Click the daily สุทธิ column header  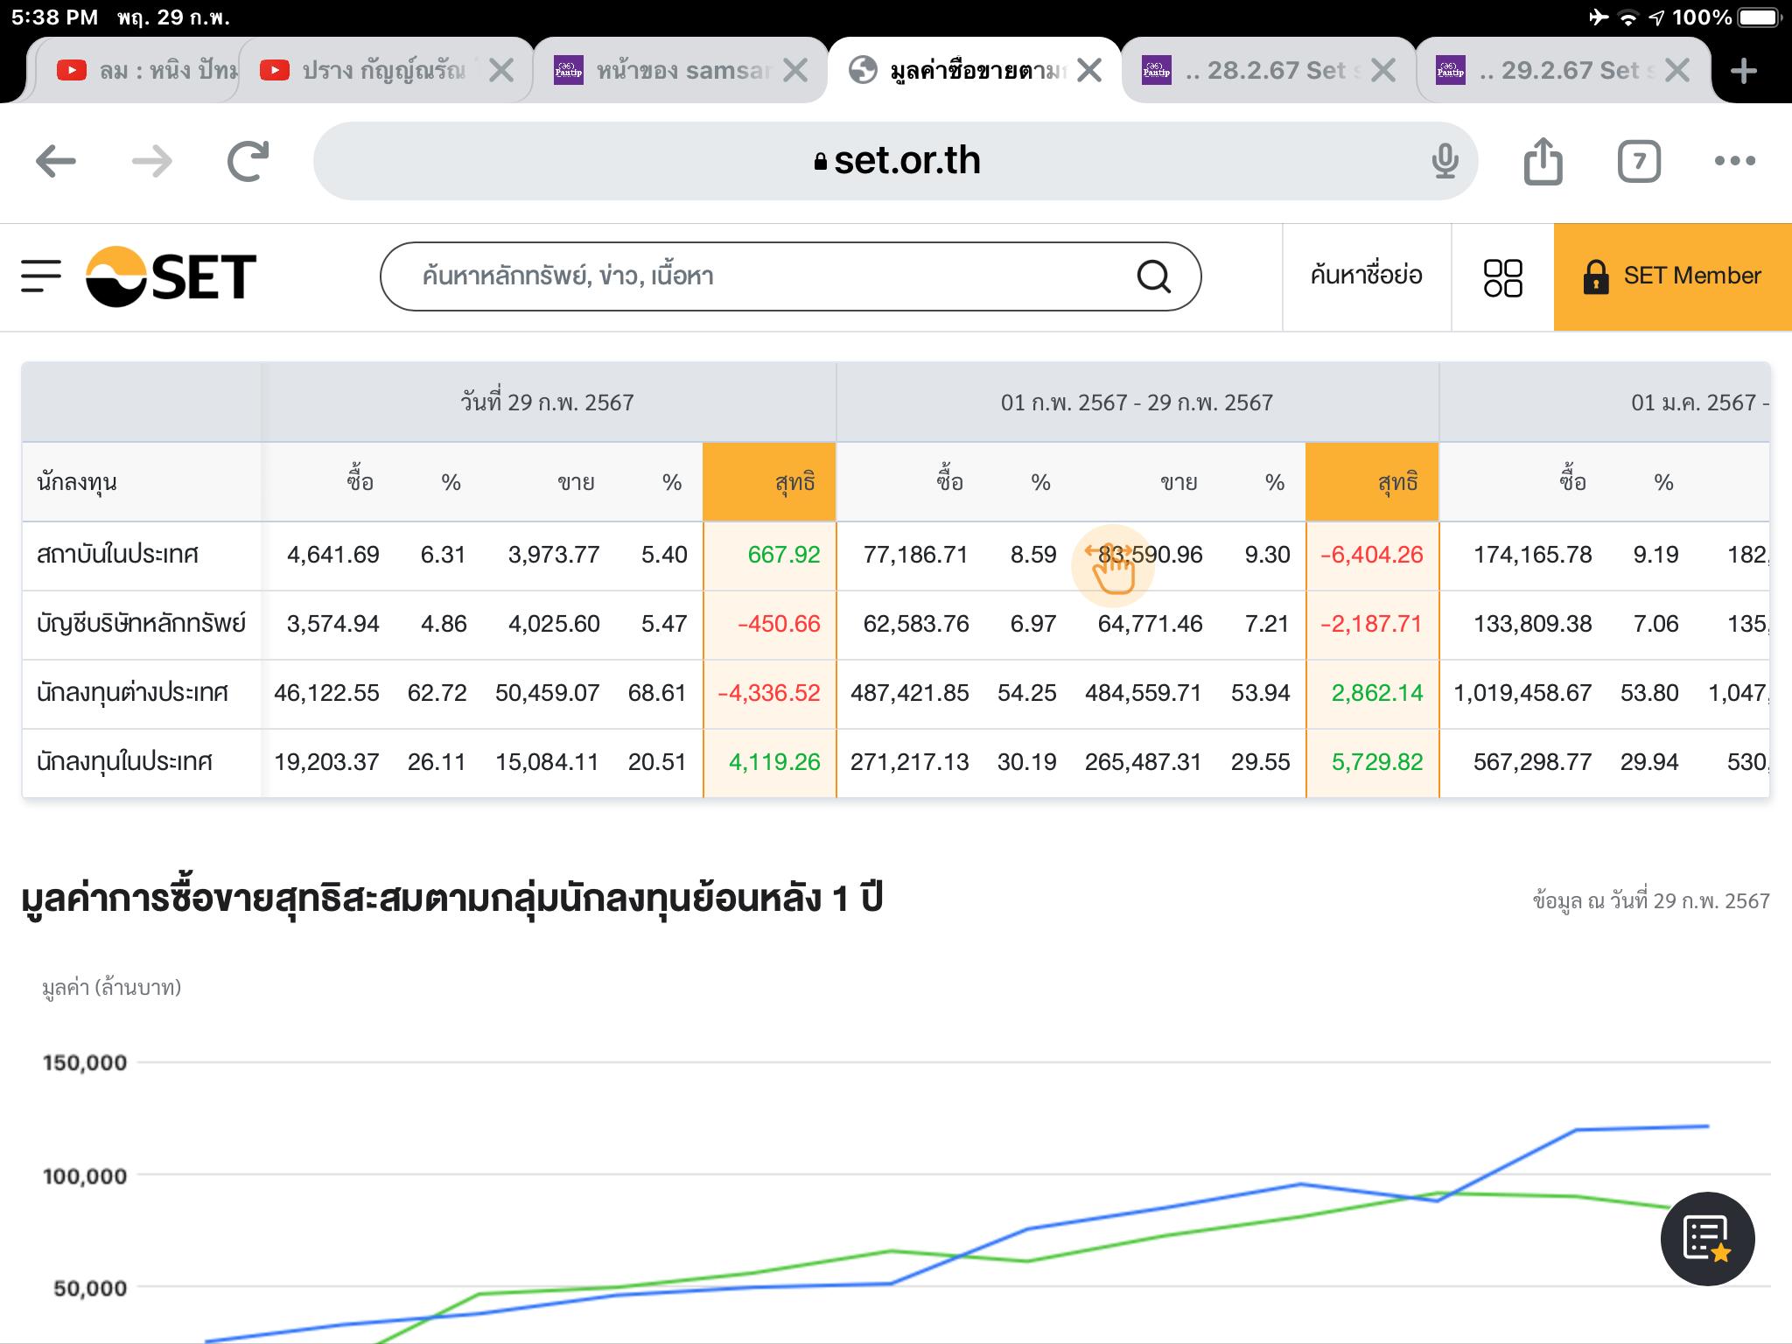point(769,482)
